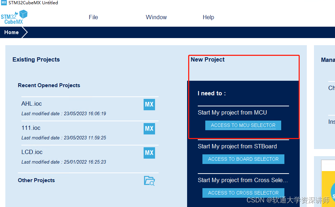Viewport: 335px width, 207px height.
Task: Click ACCESS TO CROSS SELECTOR button
Action: pyautogui.click(x=243, y=193)
